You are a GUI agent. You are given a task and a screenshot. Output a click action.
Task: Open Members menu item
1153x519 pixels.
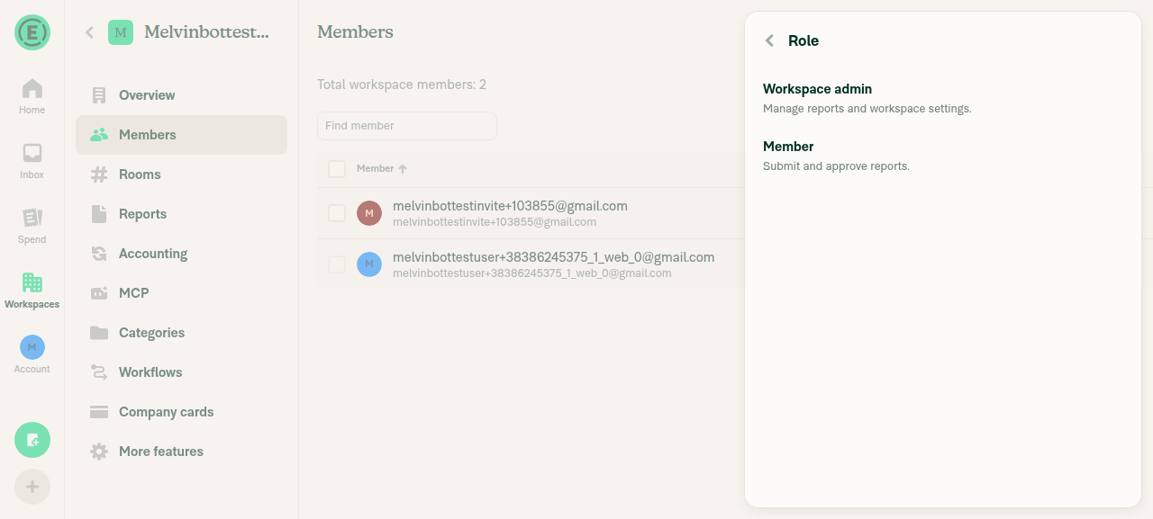coord(181,135)
